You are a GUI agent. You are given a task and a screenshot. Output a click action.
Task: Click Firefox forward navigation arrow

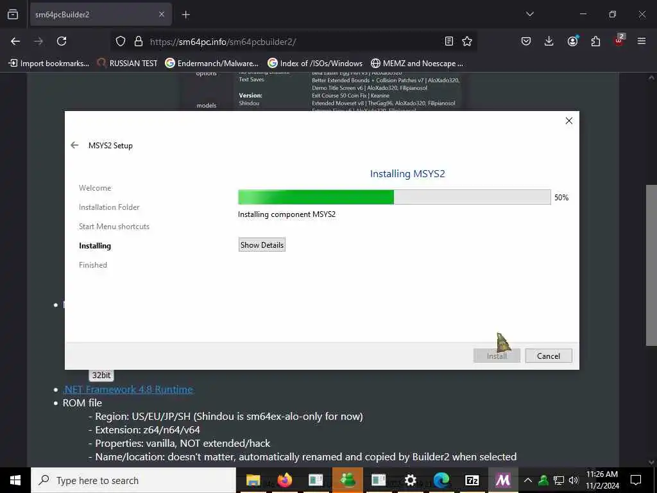pyautogui.click(x=38, y=41)
